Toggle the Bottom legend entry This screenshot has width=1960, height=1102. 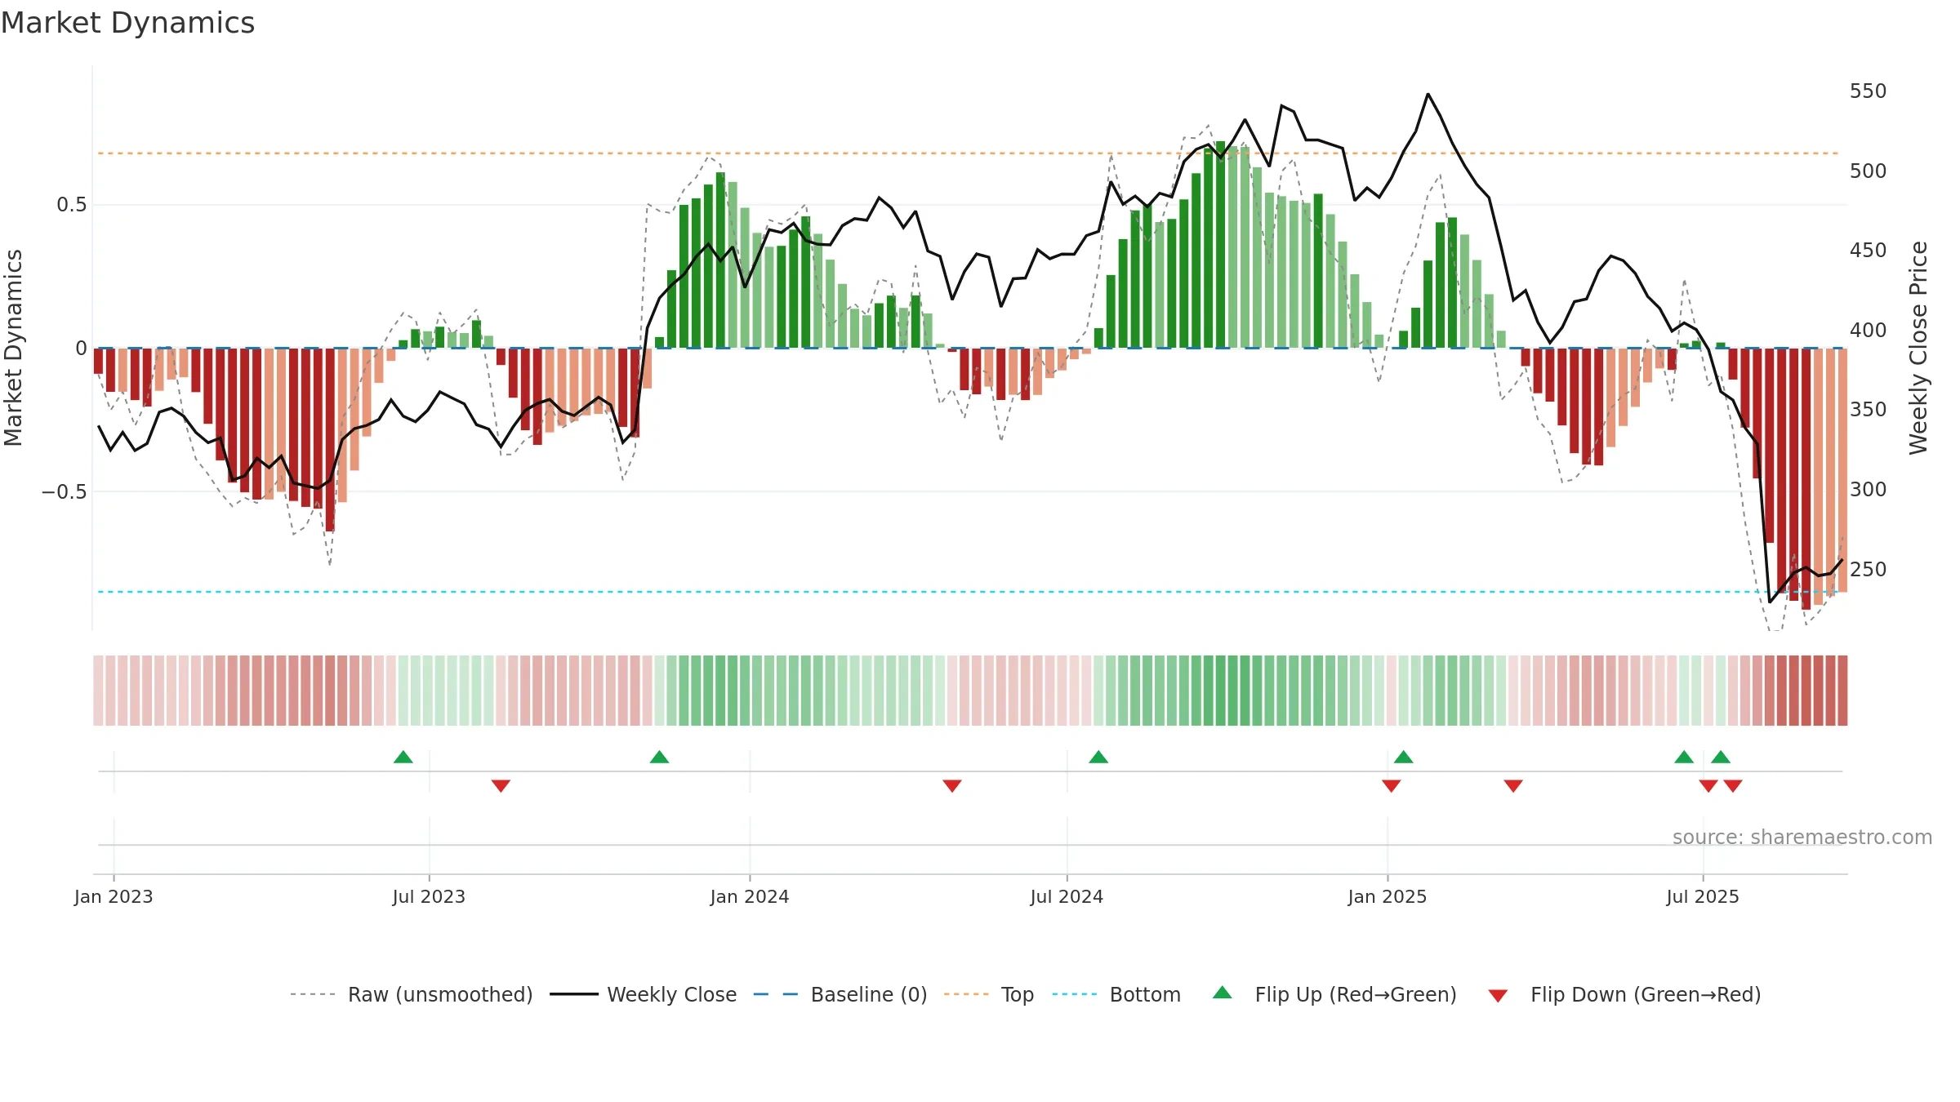1116,994
